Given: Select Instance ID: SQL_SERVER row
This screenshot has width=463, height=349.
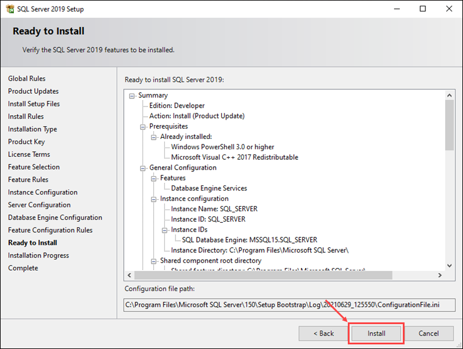Looking at the screenshot, I should tap(208, 219).
